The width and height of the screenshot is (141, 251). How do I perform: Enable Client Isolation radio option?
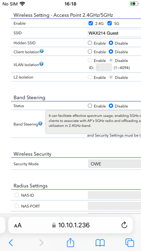tap(90, 52)
